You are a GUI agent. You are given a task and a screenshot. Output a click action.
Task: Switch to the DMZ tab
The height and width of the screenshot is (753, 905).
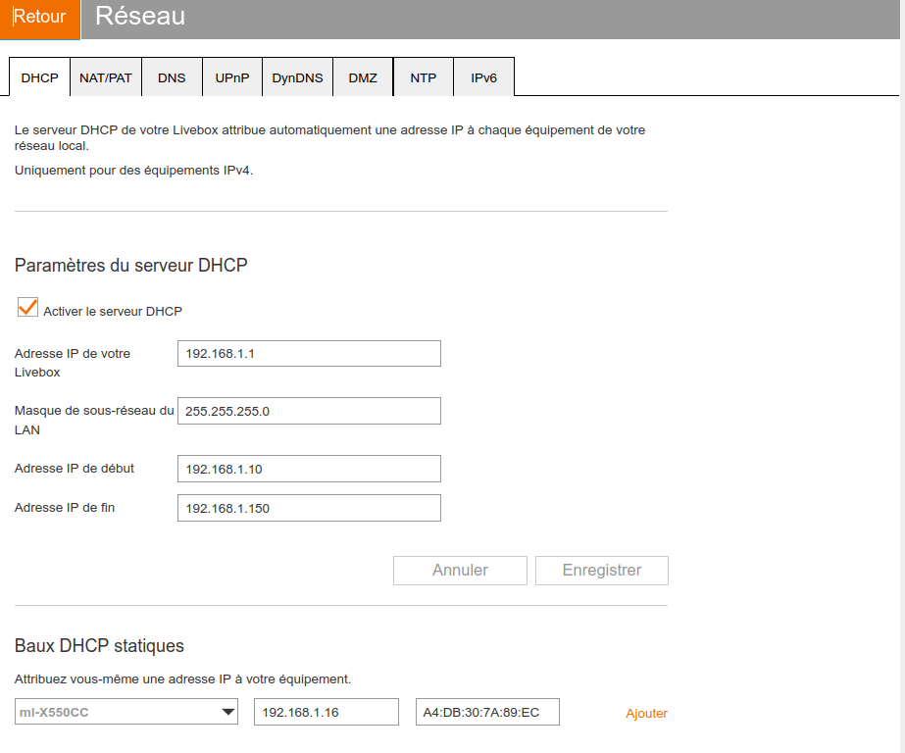(x=363, y=78)
